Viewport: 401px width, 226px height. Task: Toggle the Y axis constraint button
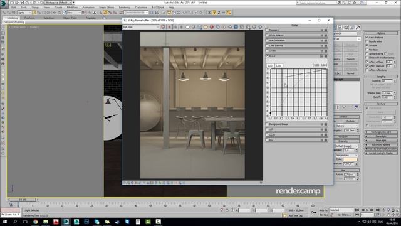214,13
